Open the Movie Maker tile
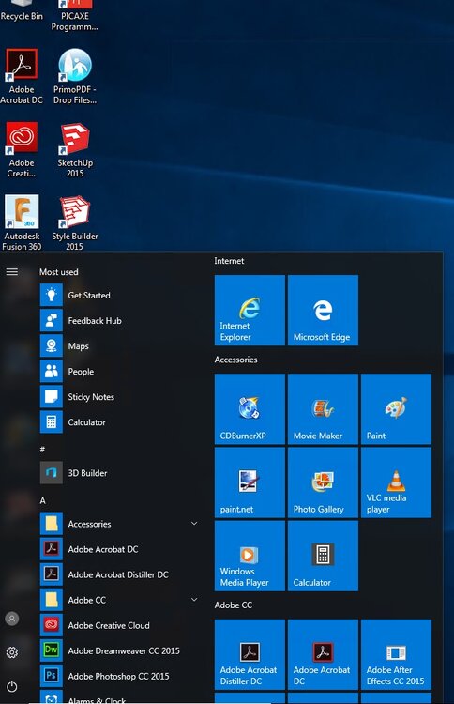This screenshot has width=454, height=704. (323, 409)
